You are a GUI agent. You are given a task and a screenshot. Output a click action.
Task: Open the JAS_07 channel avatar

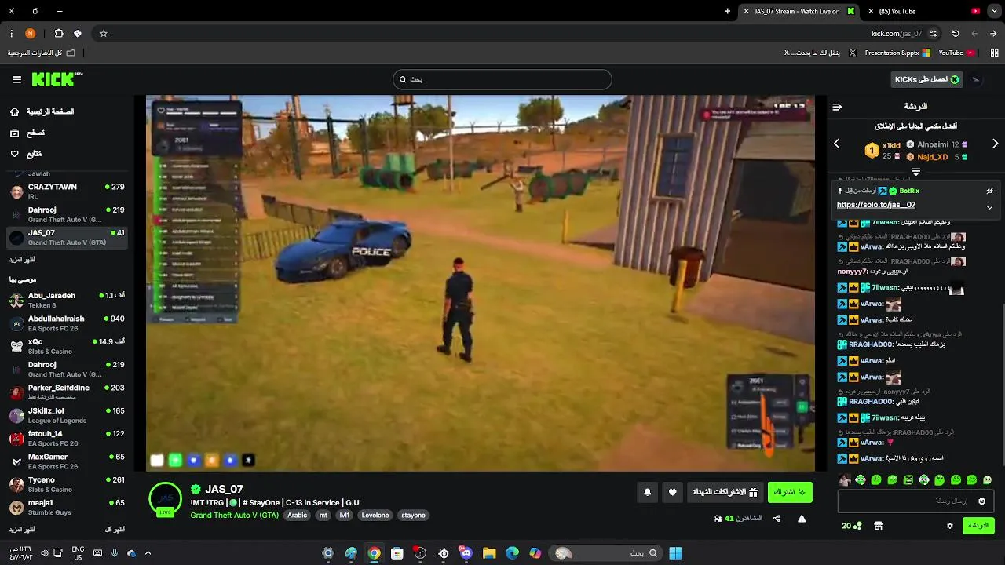pos(165,499)
